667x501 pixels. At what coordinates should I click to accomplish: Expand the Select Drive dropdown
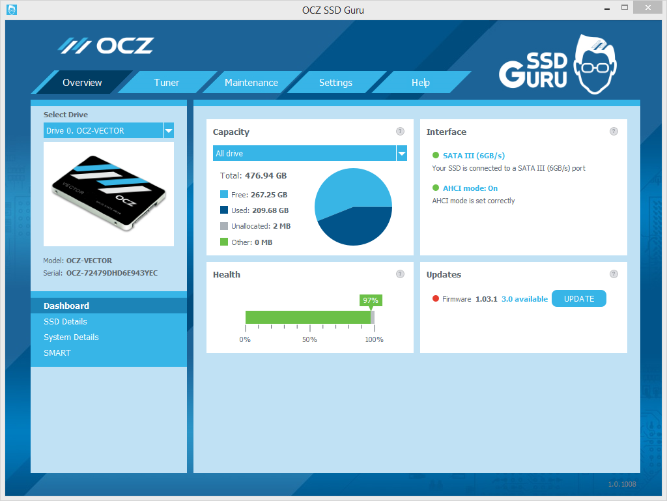click(x=168, y=130)
